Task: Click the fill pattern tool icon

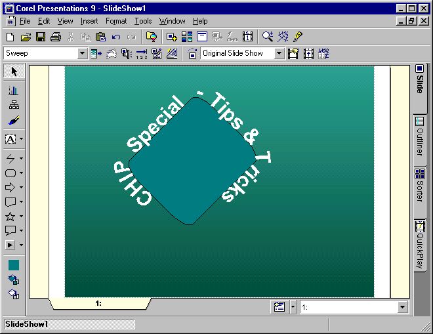Action: (14, 280)
